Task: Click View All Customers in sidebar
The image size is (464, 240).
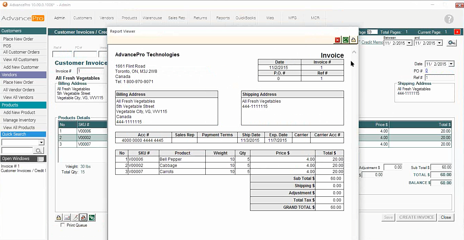Action: pyautogui.click(x=21, y=60)
